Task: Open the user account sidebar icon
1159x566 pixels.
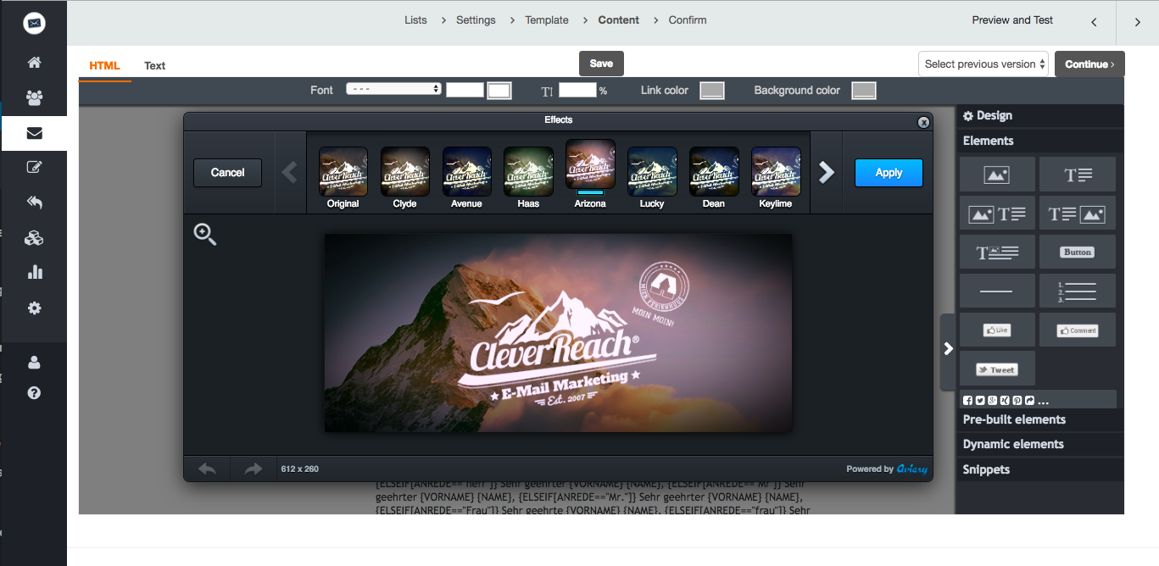Action: point(34,363)
